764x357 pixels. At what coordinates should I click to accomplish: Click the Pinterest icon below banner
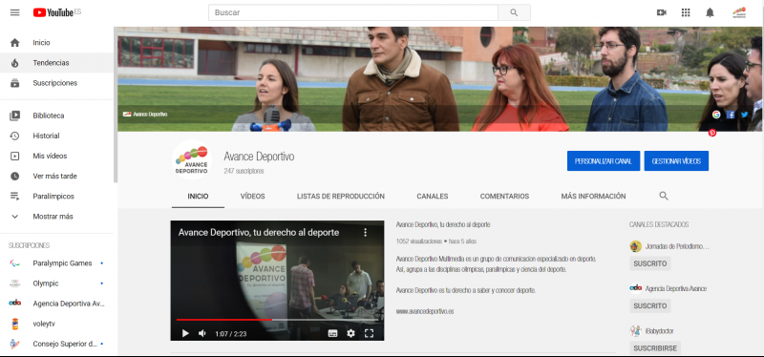[712, 133]
